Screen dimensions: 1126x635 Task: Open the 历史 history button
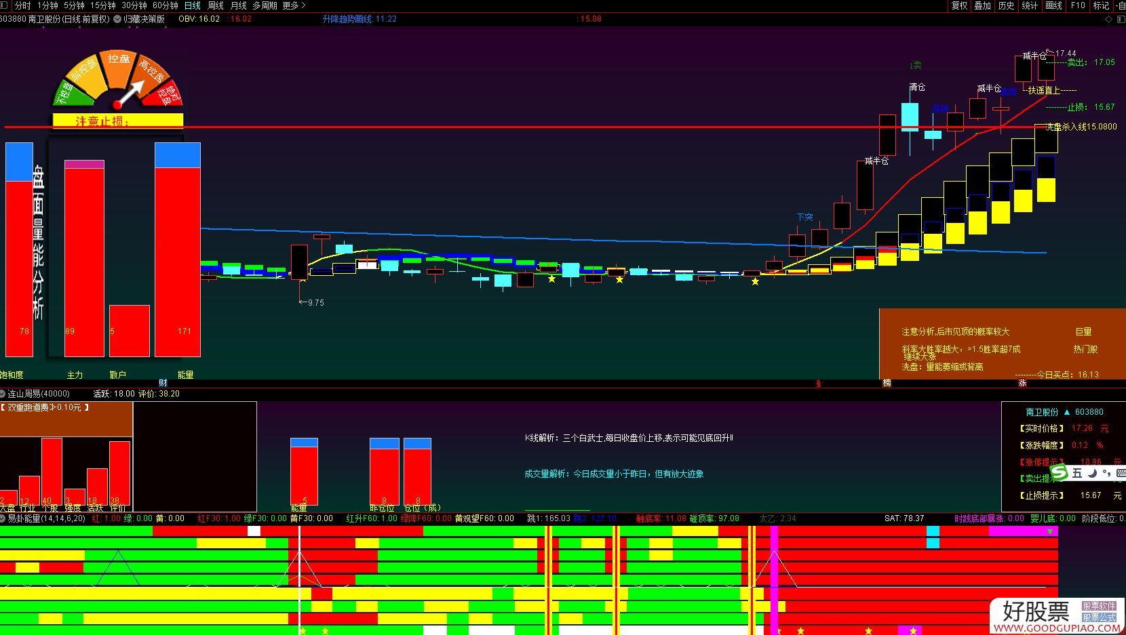[x=1006, y=5]
